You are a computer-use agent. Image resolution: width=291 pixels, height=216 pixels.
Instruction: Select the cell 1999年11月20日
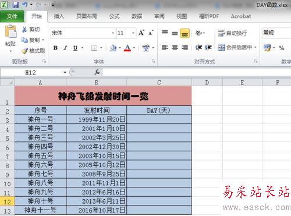tap(97, 119)
